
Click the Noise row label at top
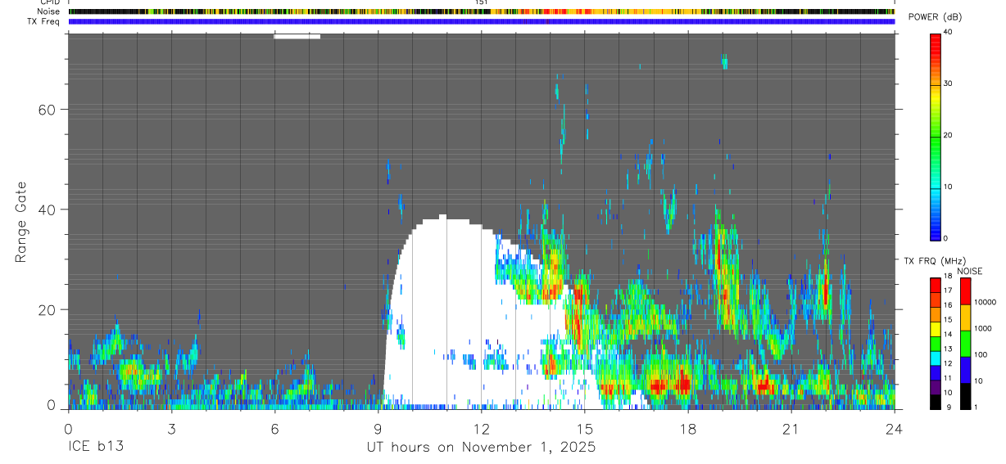pyautogui.click(x=49, y=11)
